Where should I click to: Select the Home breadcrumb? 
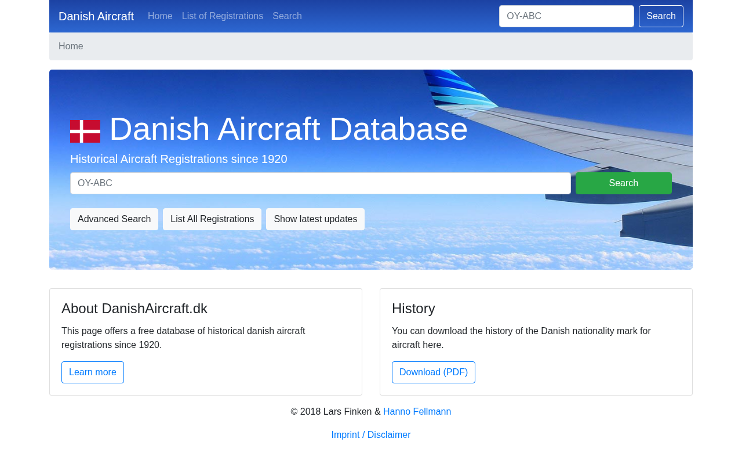click(x=71, y=46)
